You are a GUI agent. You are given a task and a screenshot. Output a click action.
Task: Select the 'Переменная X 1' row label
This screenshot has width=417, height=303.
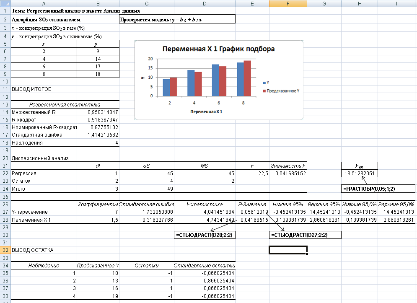[x=44, y=220]
